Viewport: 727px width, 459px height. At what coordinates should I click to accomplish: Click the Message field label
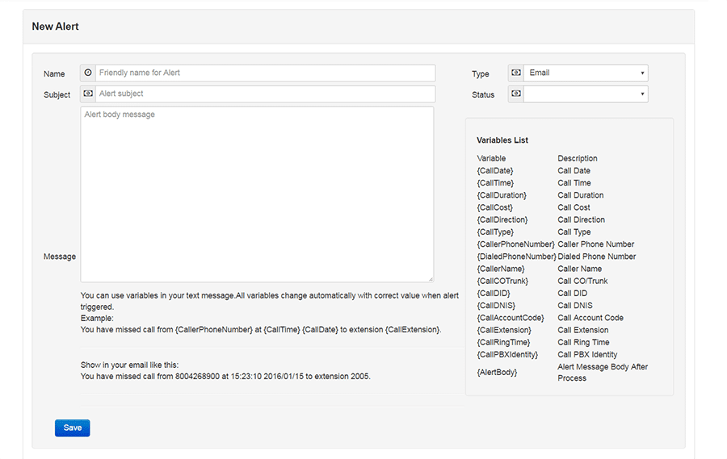click(60, 257)
